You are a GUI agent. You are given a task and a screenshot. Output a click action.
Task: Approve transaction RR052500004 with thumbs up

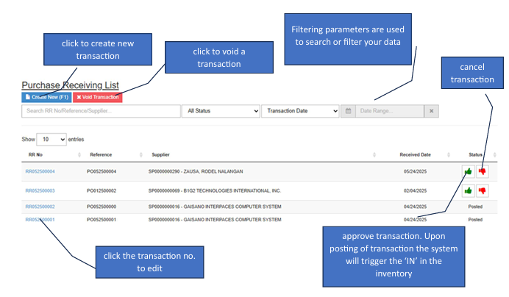coord(468,171)
